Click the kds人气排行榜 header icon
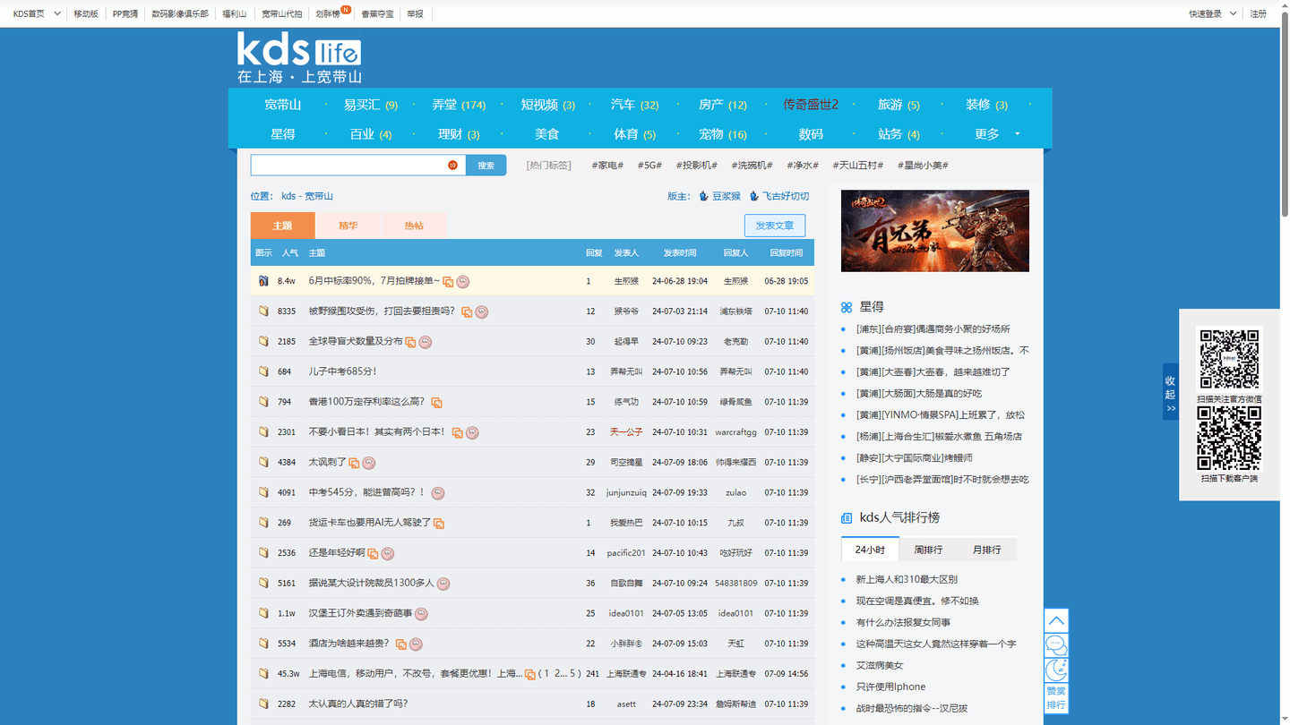1290x725 pixels. coord(847,518)
